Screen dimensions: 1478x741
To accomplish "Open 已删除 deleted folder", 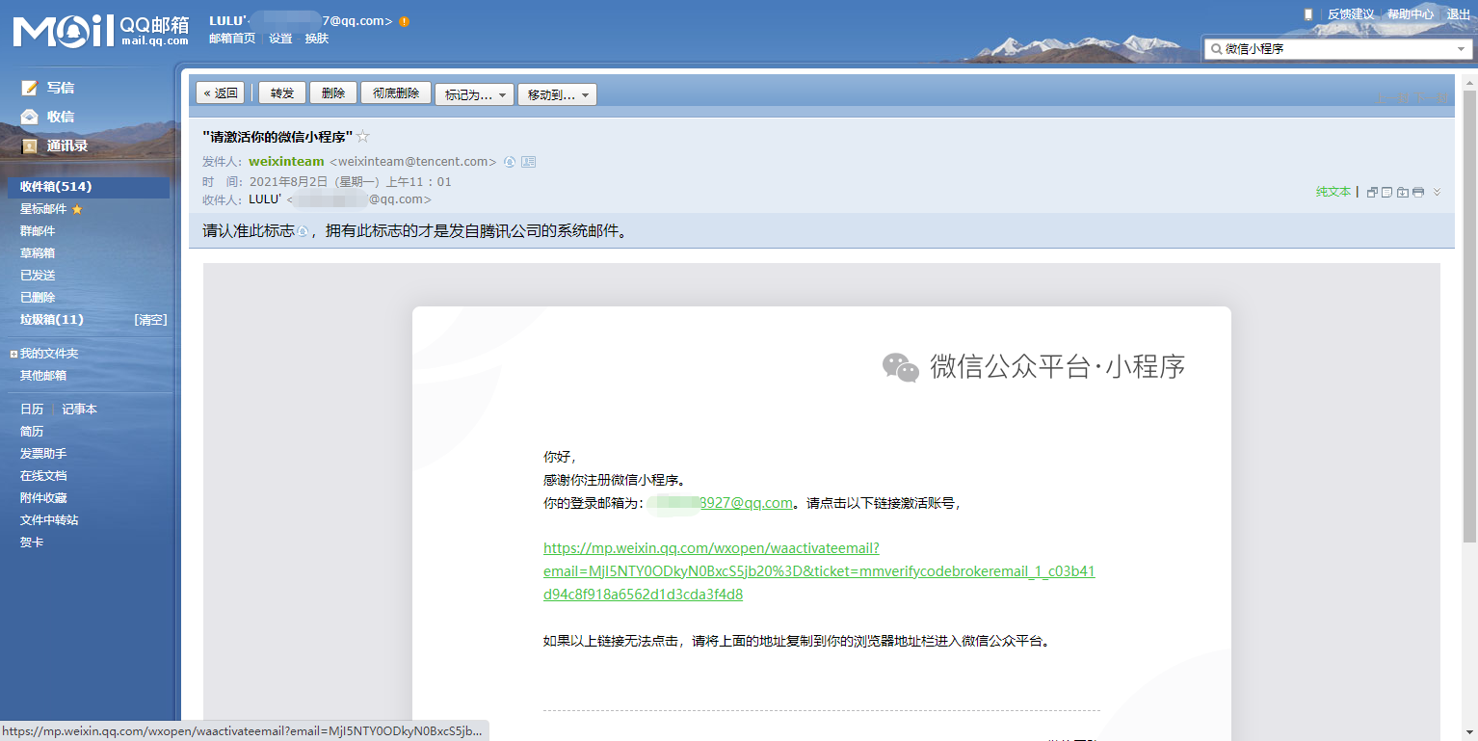I will (38, 298).
